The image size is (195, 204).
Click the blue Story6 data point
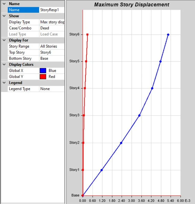click(x=168, y=35)
